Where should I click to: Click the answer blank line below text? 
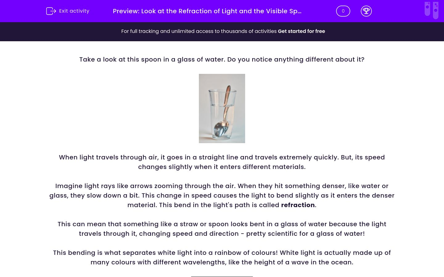tap(222, 276)
